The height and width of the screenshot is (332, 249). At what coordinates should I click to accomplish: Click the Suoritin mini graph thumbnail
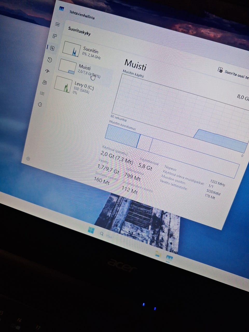pyautogui.click(x=72, y=49)
